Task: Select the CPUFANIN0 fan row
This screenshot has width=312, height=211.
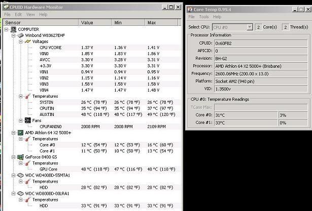Action: click(x=110, y=126)
